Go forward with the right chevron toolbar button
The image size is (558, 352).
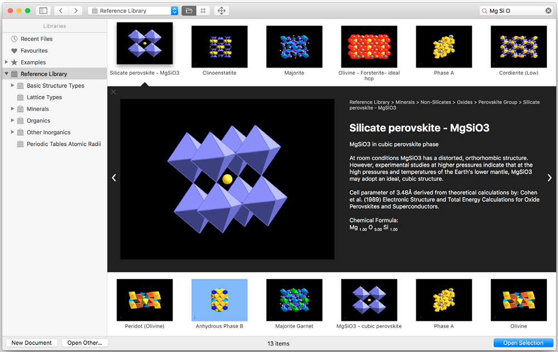click(x=75, y=11)
